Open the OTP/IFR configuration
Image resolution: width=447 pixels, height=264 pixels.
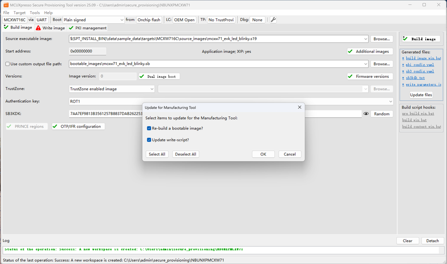point(78,126)
